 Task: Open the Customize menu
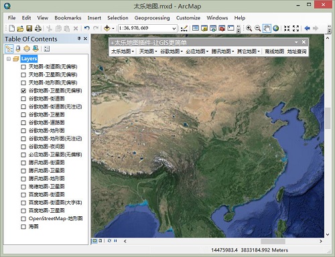pyautogui.click(x=188, y=18)
